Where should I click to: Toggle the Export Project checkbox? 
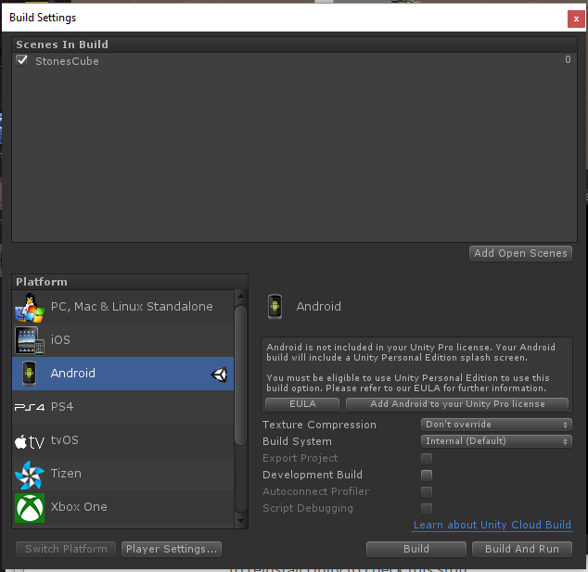tap(427, 458)
